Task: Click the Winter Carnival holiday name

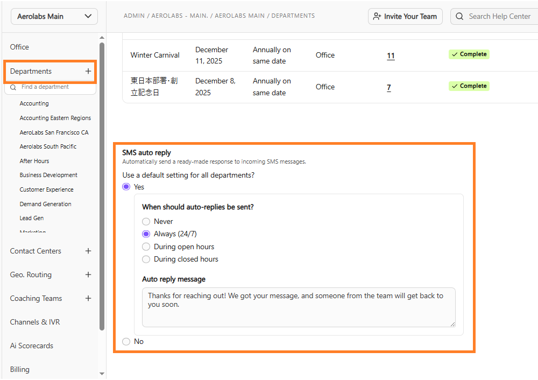Action: tap(155, 55)
